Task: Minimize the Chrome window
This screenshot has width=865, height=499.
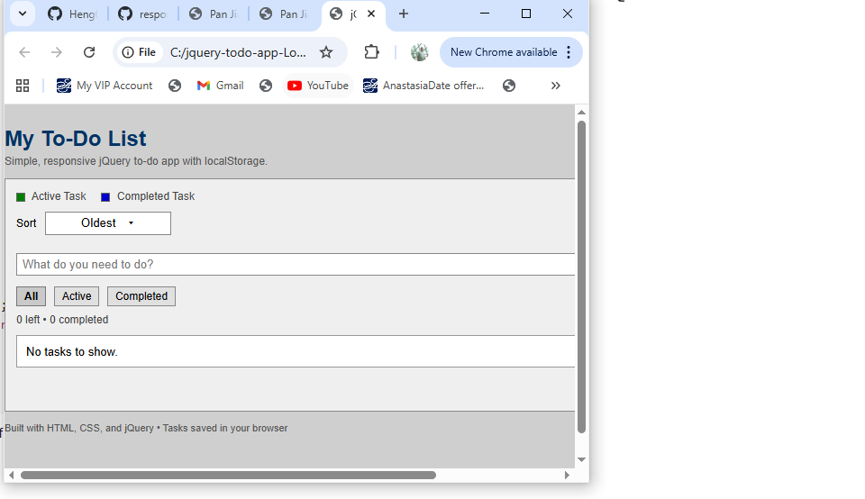Action: (x=485, y=14)
